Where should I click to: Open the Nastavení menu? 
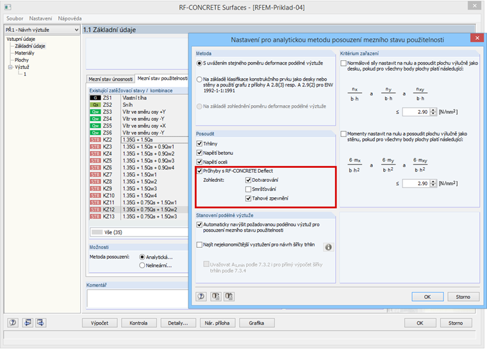click(40, 19)
